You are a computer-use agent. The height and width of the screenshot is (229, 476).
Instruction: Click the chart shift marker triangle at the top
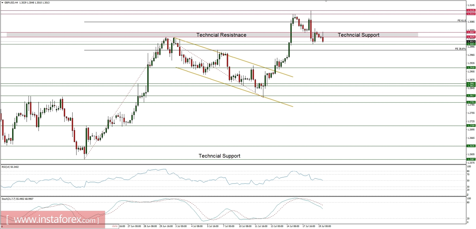326,1
